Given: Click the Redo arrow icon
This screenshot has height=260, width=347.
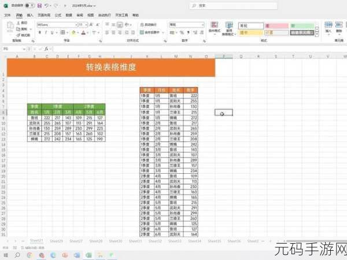Looking at the screenshot, I should coord(56,6).
